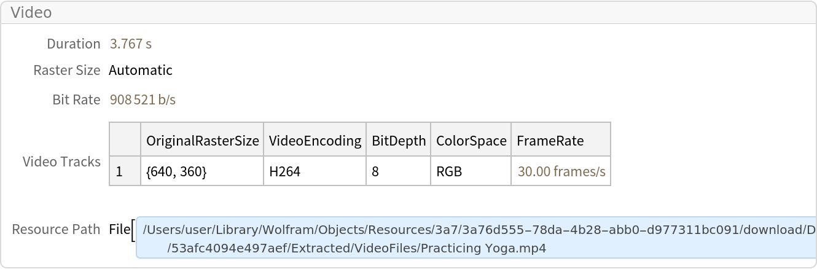This screenshot has height=269, width=817.
Task: Click the {640, 360} raster size cell
Action: coord(176,172)
